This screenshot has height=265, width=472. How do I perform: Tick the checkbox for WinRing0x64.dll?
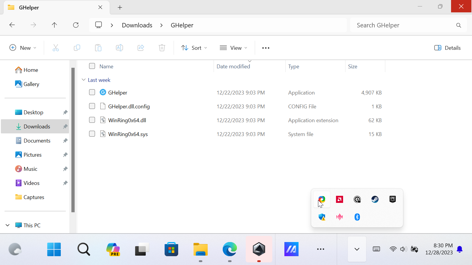coord(92,120)
